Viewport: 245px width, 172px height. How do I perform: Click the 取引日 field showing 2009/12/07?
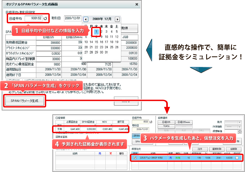pos(141,129)
